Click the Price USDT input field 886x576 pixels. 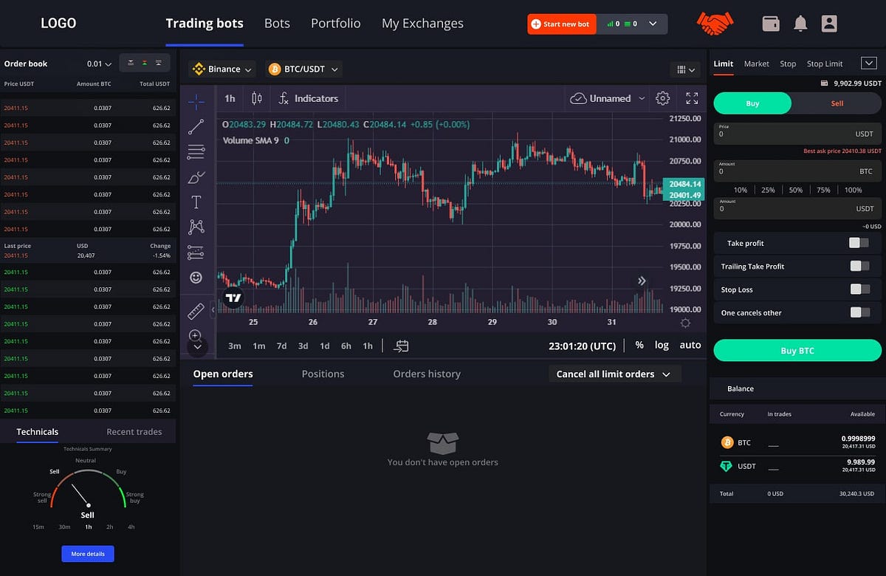797,134
